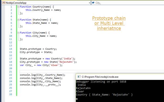Click the 'india' string literal
This screenshot has width=164, height=102.
68,59
